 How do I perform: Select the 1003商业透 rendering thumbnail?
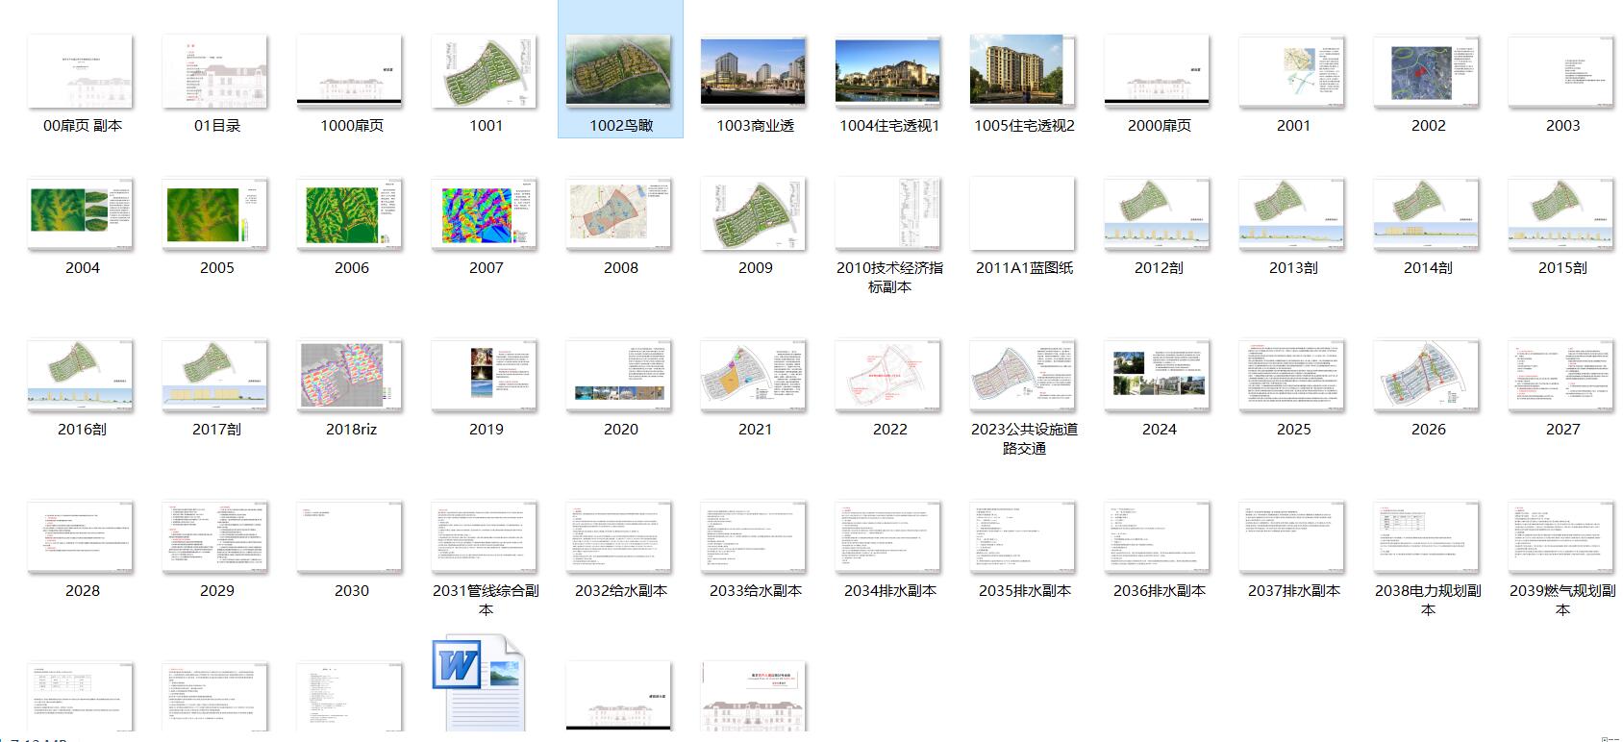[x=755, y=72]
